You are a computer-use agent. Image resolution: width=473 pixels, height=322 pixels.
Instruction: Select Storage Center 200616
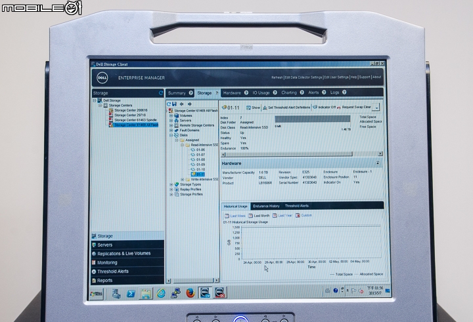coord(131,110)
